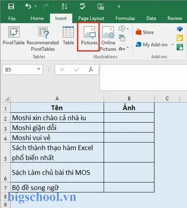This screenshot has width=187, height=208.
Task: Select cell Moshi giận dỗi
Action: click(x=57, y=128)
